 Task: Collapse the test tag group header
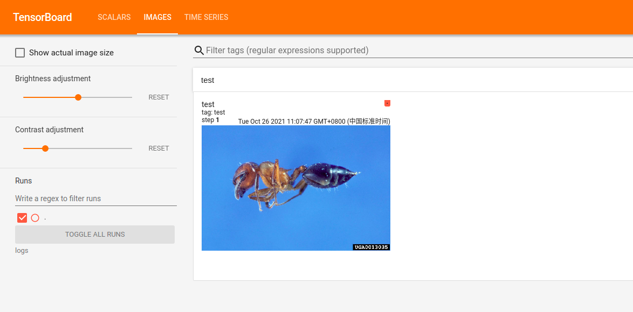point(413,80)
